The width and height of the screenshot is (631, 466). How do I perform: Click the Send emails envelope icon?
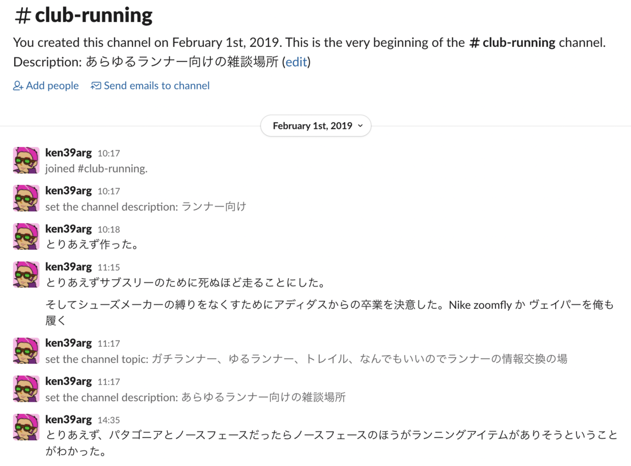(x=96, y=86)
